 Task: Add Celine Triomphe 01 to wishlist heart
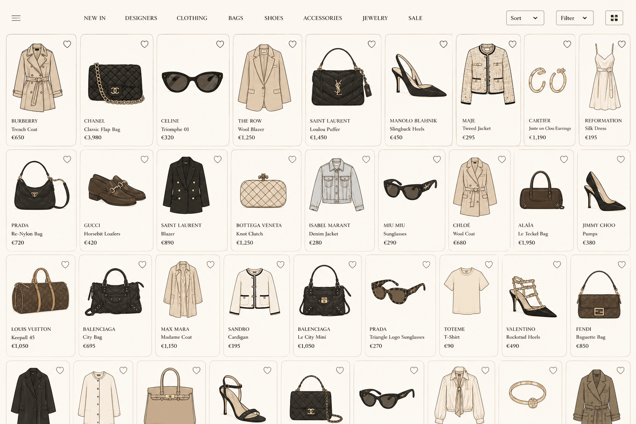[x=220, y=44]
